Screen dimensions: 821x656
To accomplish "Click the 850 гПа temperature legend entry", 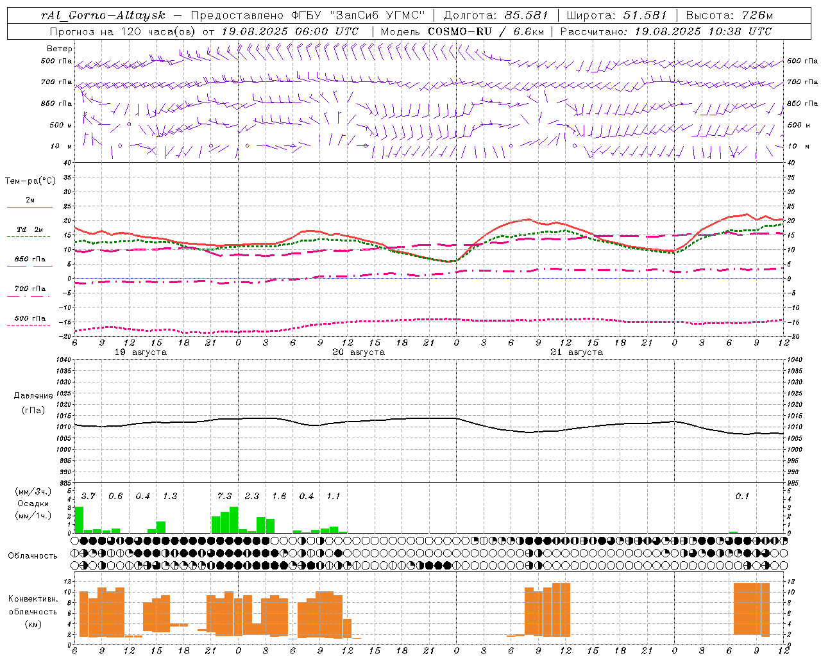I will (x=30, y=259).
